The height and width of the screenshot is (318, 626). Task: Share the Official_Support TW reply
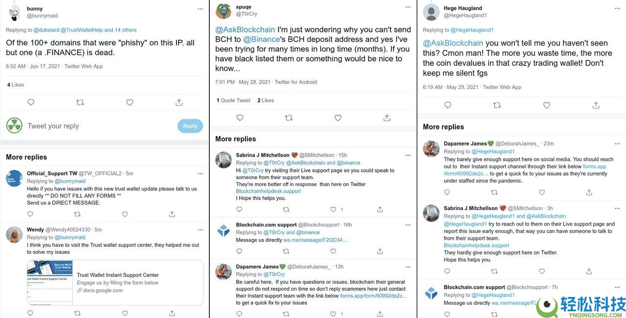pos(172,214)
